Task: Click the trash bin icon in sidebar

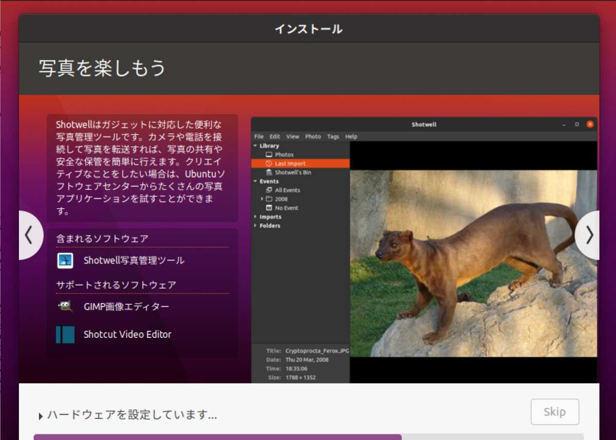Action: [x=268, y=172]
